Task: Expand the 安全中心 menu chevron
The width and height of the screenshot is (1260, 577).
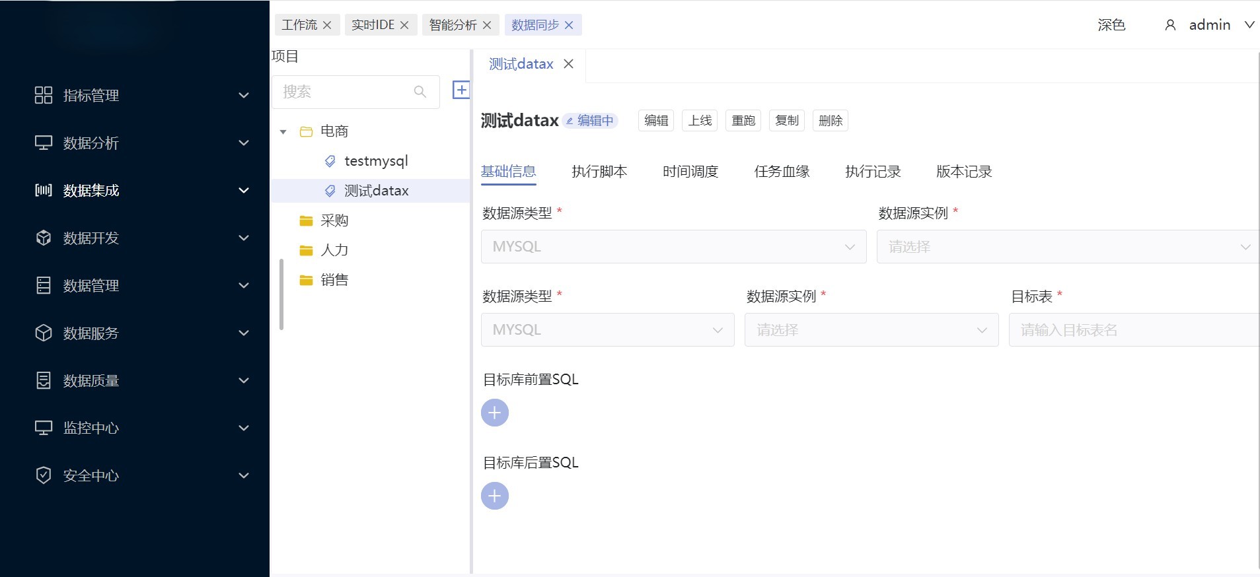Action: (x=244, y=475)
